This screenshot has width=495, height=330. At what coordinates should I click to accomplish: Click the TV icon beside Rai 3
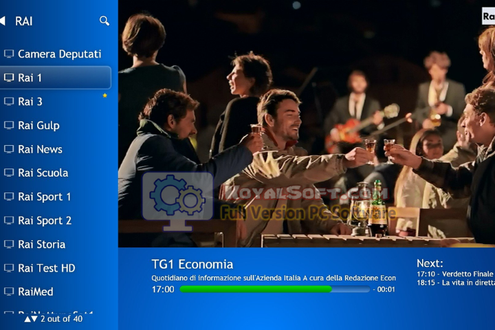click(x=9, y=101)
